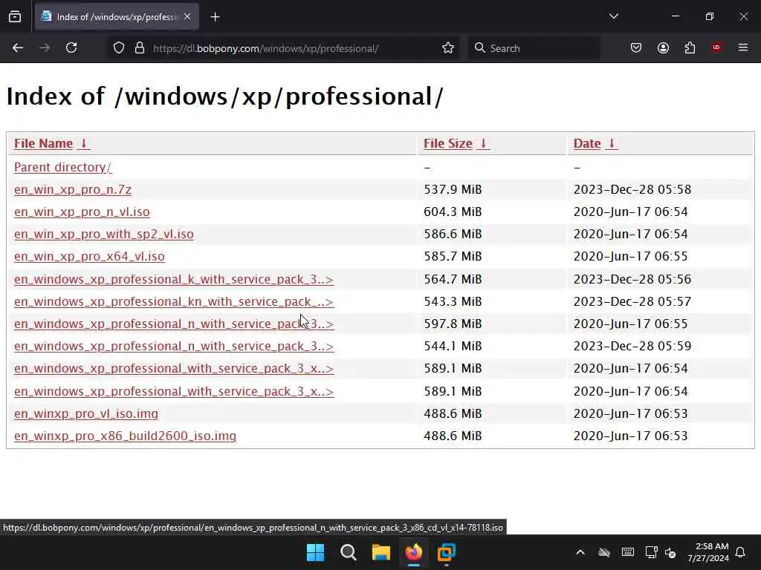The image size is (761, 570).
Task: Open en_windows_xp_professional_k_with_service_pack link
Action: 174,279
